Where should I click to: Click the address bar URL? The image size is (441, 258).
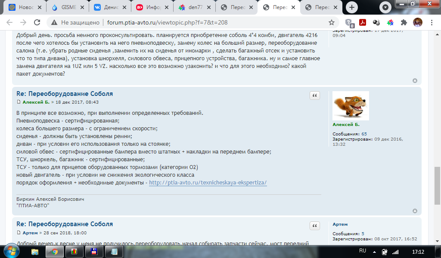pyautogui.click(x=168, y=22)
